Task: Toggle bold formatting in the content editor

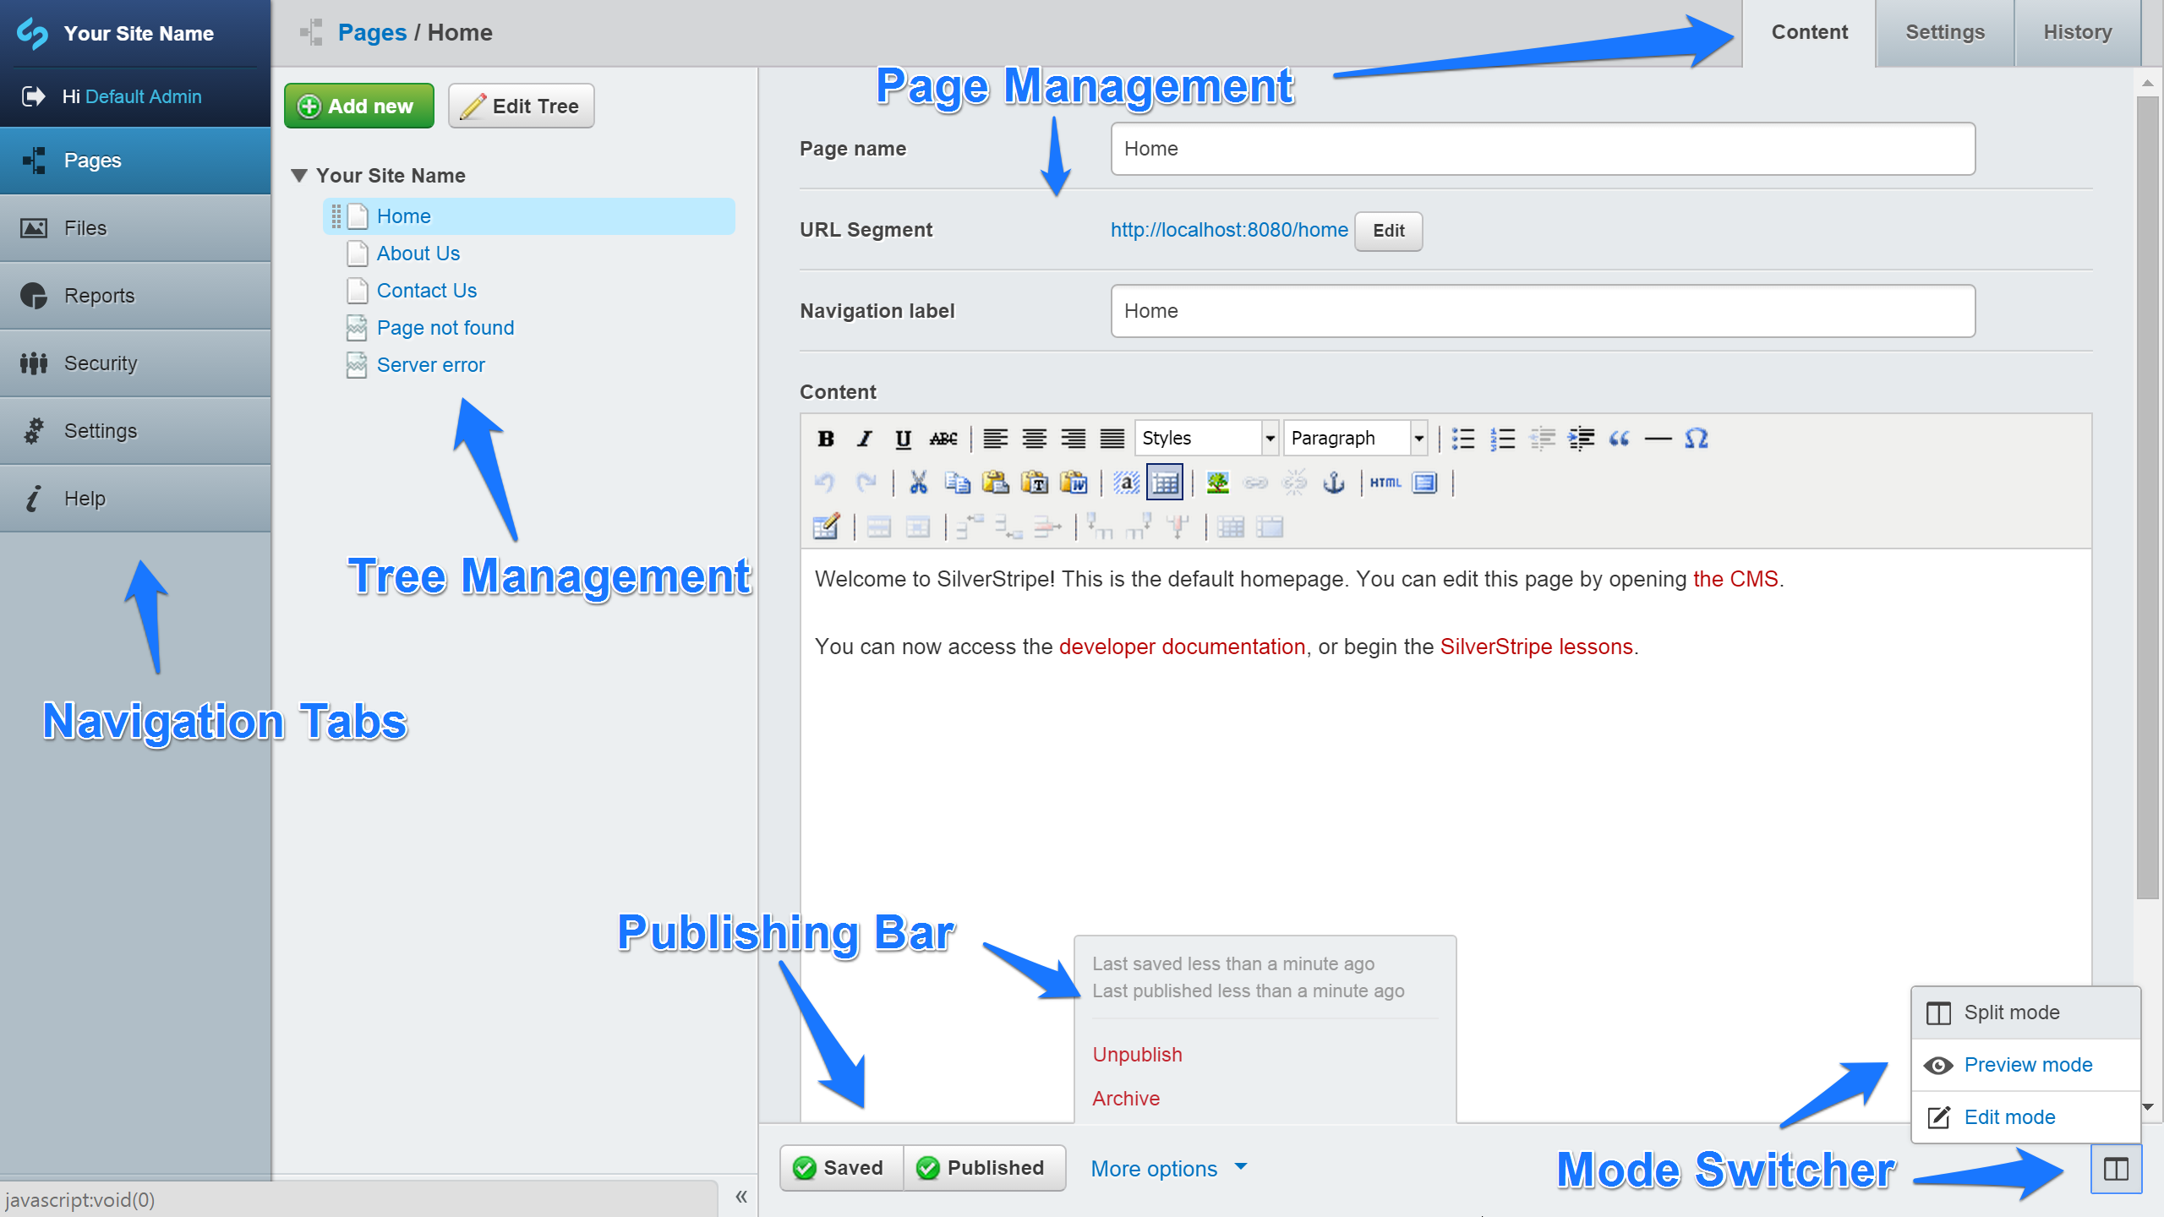Action: pyautogui.click(x=827, y=438)
